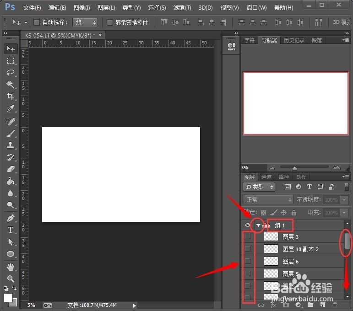This screenshot has width=353, height=311.
Task: Open the layers panel flyout menu
Action: pos(346,177)
